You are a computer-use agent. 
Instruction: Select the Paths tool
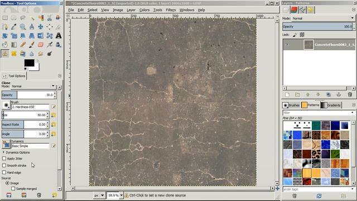click(x=5, y=27)
